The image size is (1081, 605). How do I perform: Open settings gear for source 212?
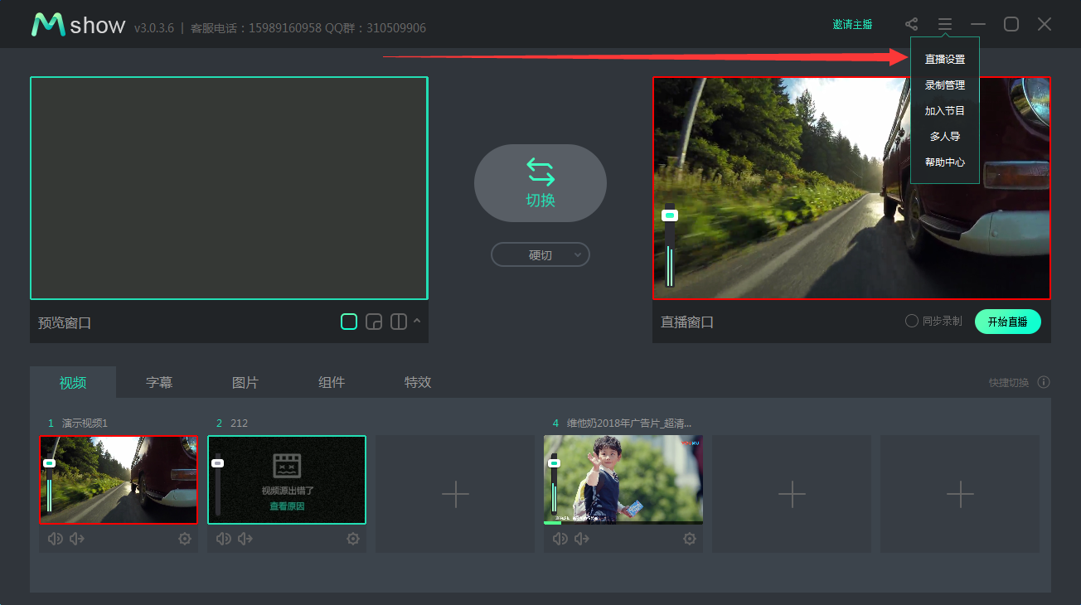pos(353,539)
